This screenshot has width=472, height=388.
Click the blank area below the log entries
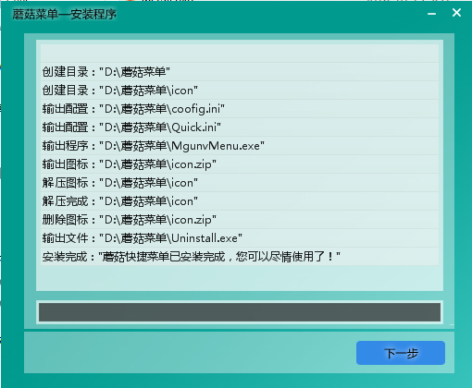pyautogui.click(x=240, y=278)
